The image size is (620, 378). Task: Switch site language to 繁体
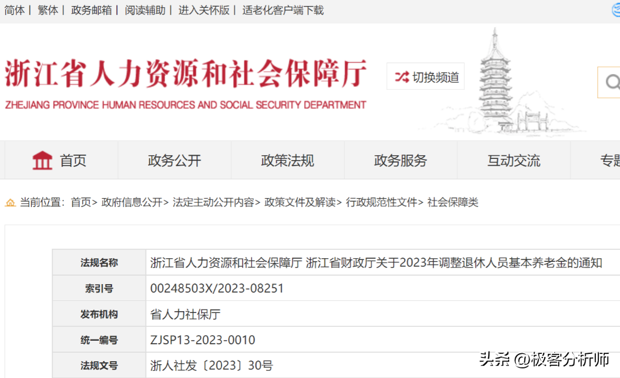47,10
